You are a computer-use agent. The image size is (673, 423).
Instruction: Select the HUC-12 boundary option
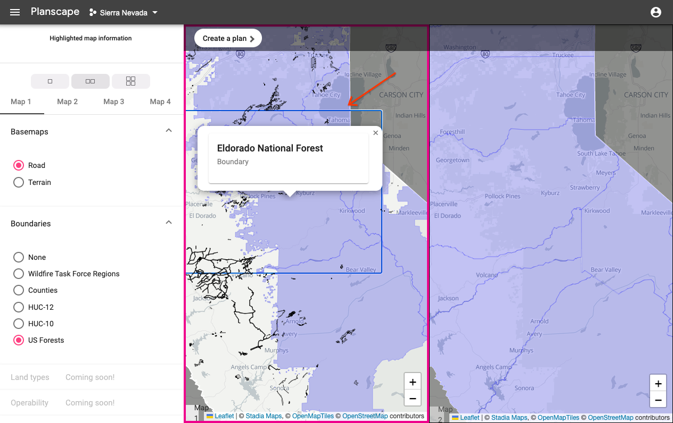point(19,307)
